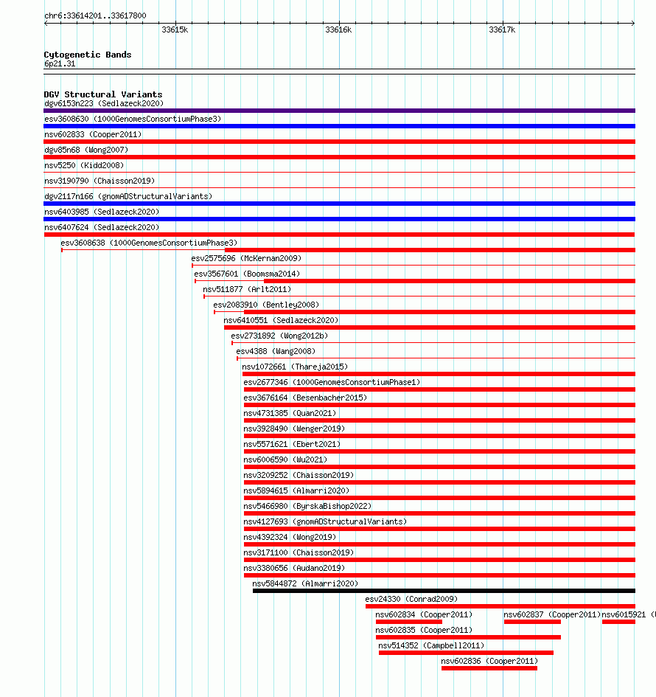
Task: Select esv24330 (Conrad2009) variant label
Action: (411, 600)
